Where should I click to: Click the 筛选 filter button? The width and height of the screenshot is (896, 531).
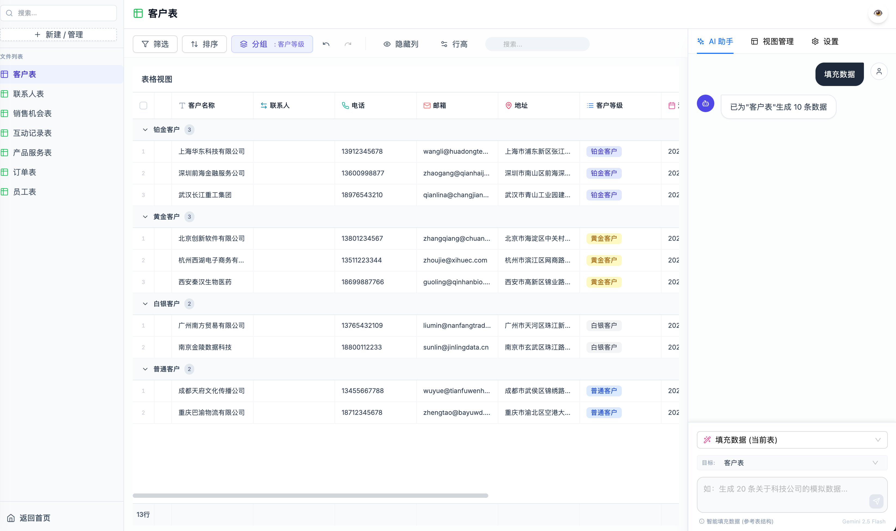click(x=155, y=44)
